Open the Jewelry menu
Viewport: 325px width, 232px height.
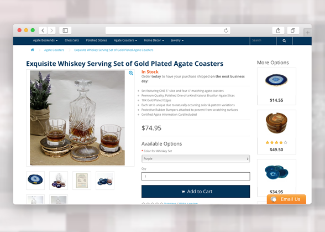[177, 40]
